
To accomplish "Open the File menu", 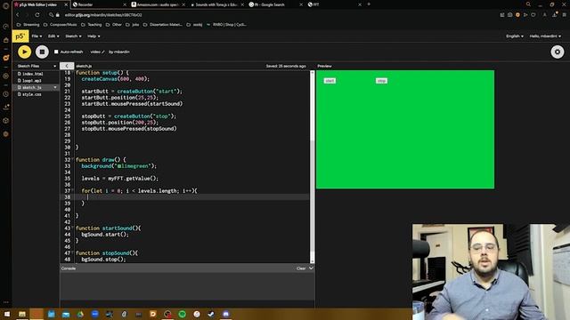I will click(37, 36).
